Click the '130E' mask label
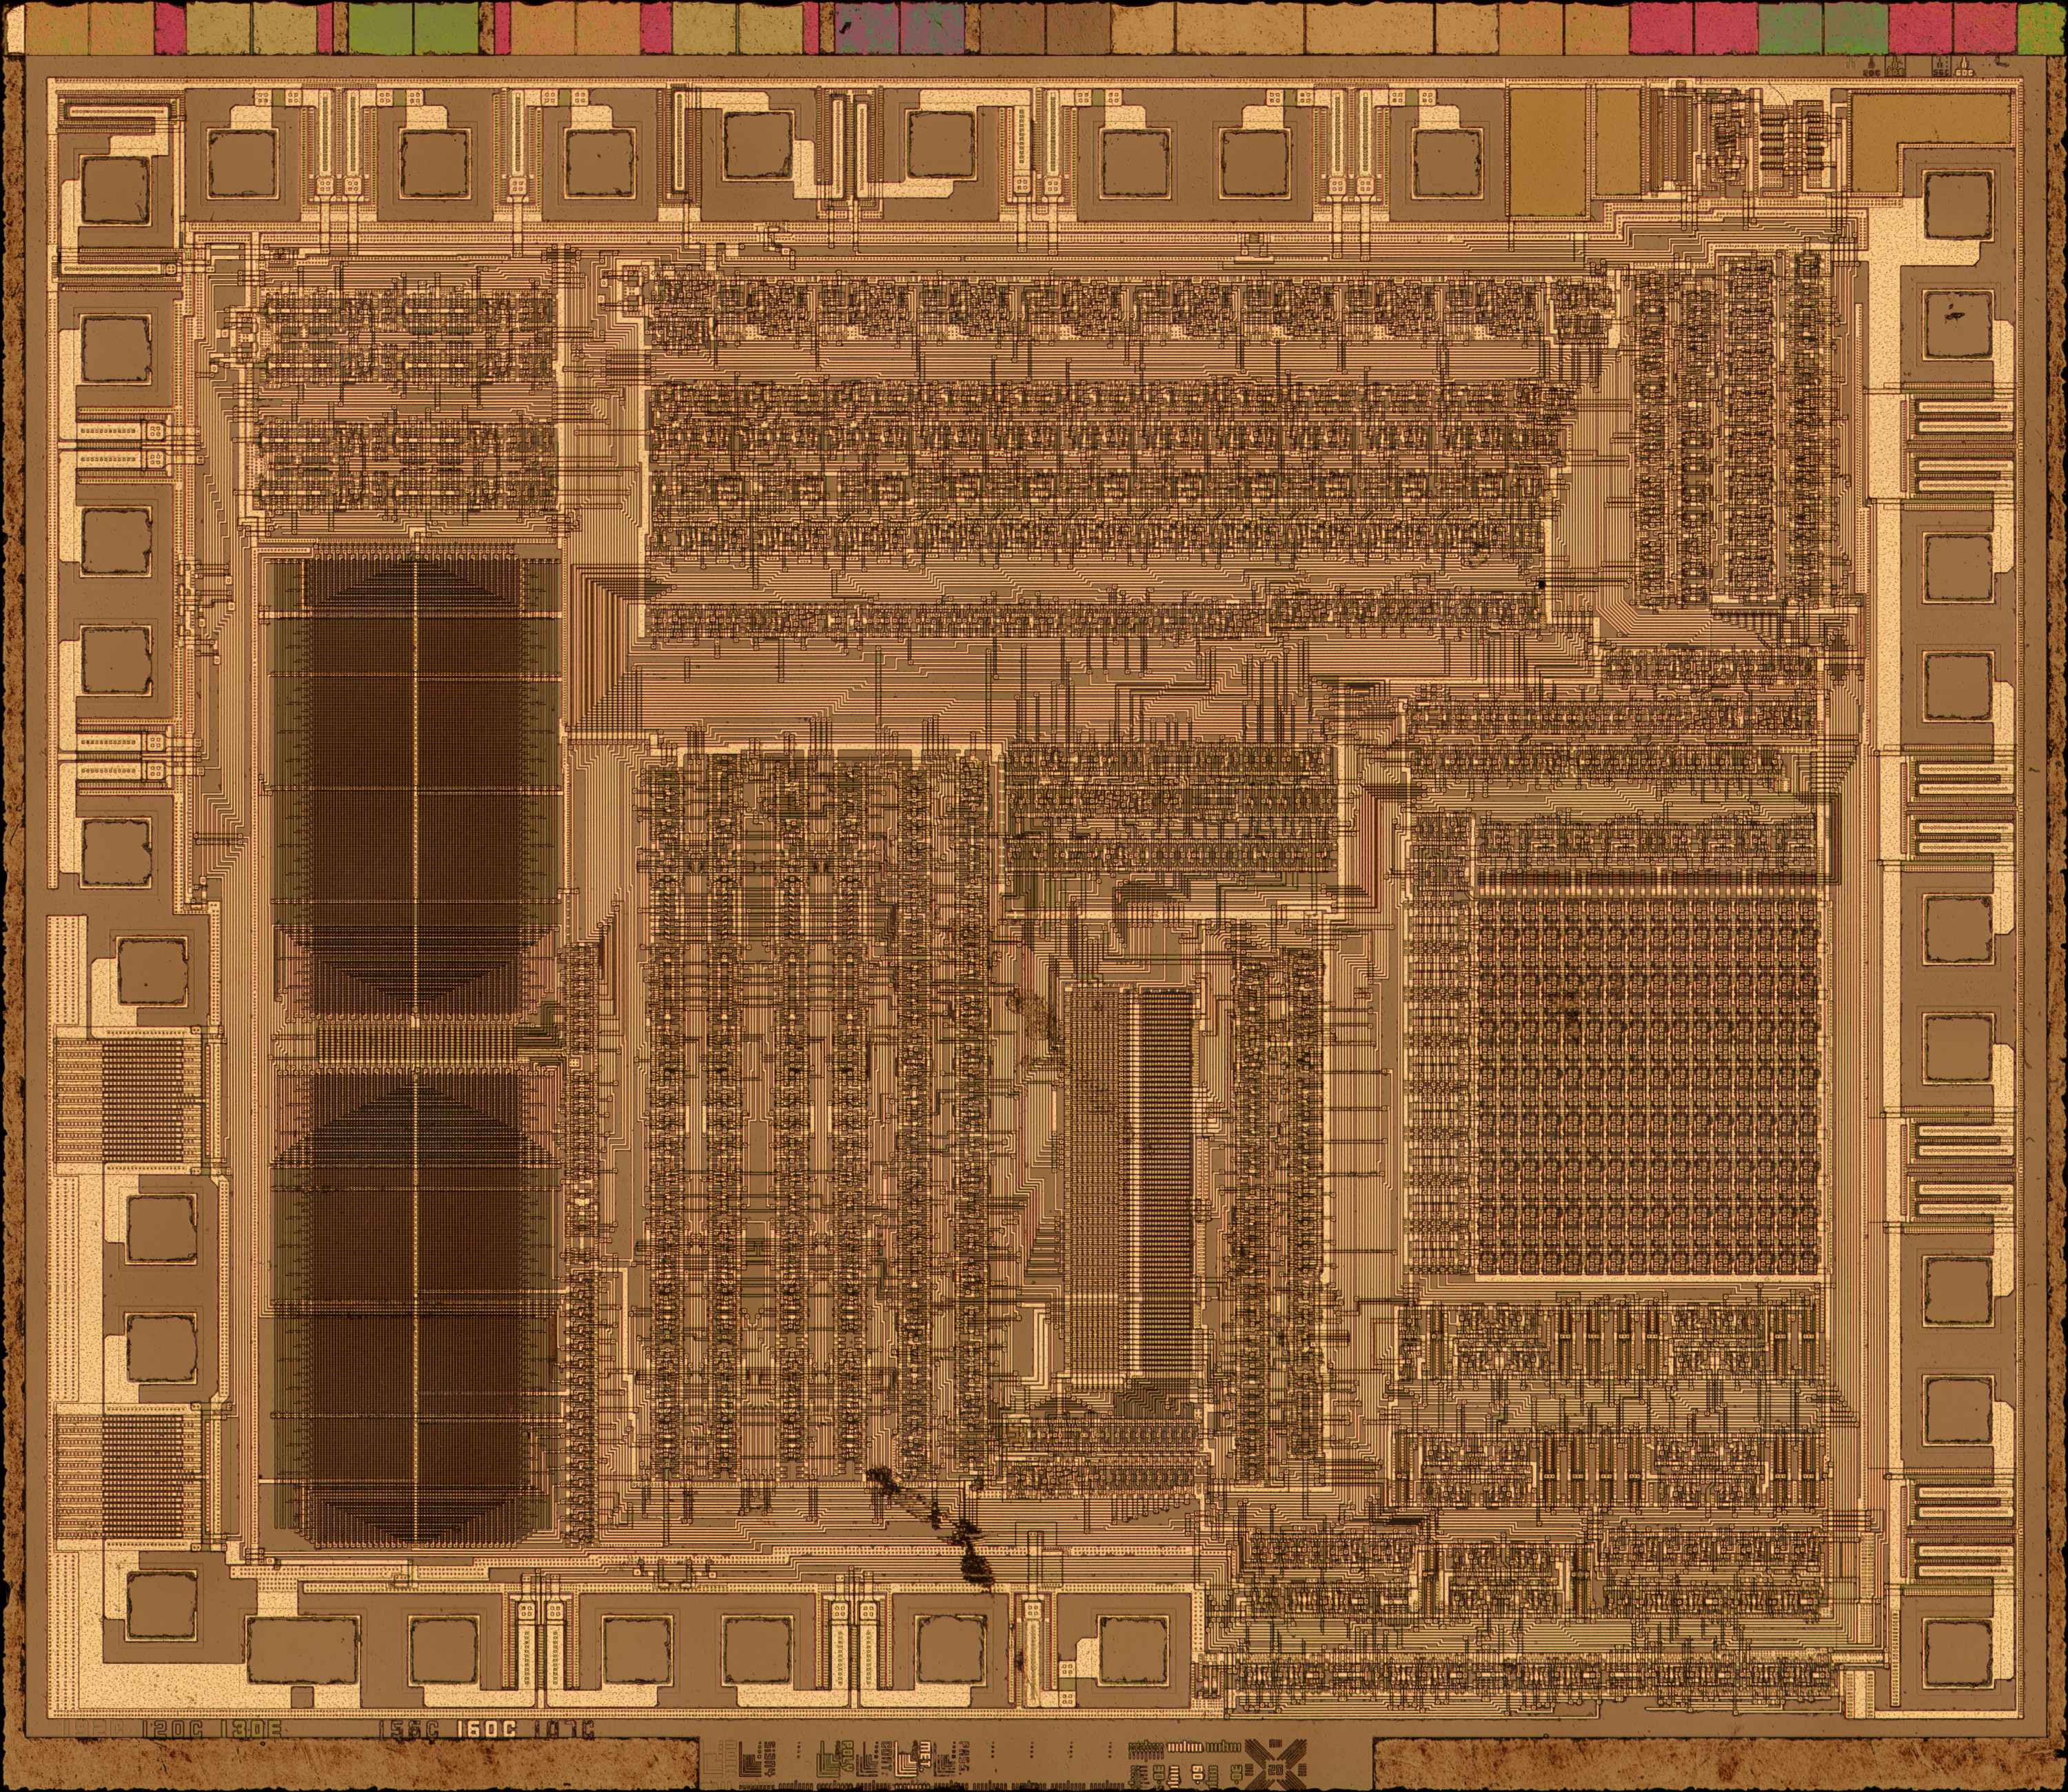The width and height of the screenshot is (2068, 1792). (x=251, y=1729)
